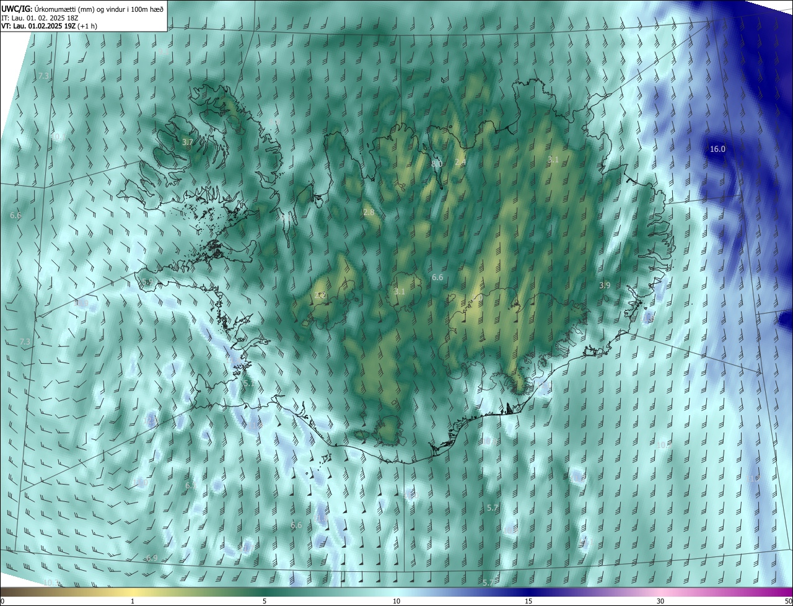Click the 'VT: Lau. 01.02.2025 19Z (+1 h)' line
This screenshot has width=793, height=606.
[x=49, y=26]
